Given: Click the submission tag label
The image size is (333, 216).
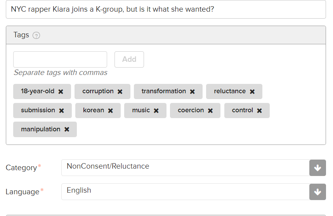Looking at the screenshot, I should point(38,110).
